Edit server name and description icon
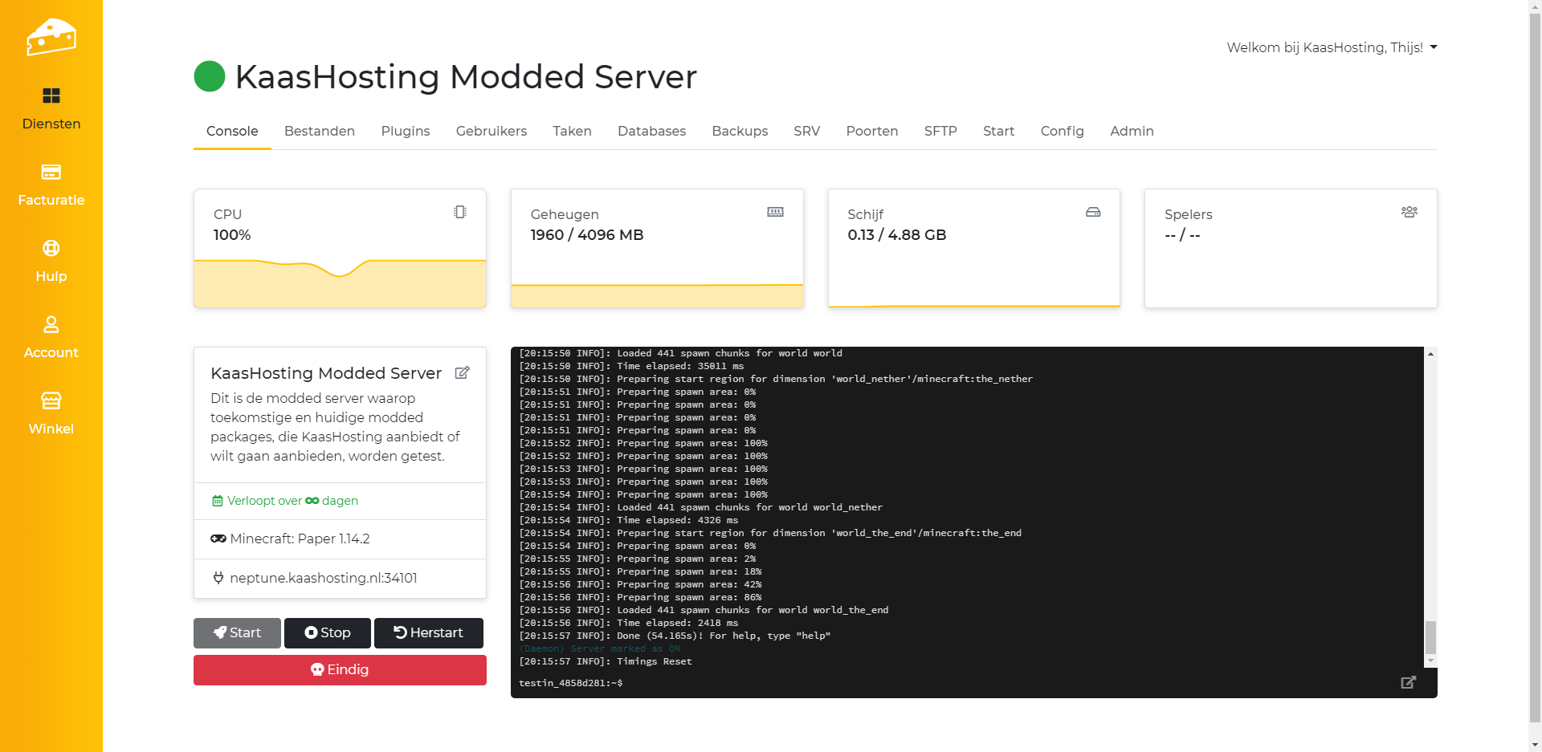Screen dimensions: 1542x752 (x=462, y=372)
